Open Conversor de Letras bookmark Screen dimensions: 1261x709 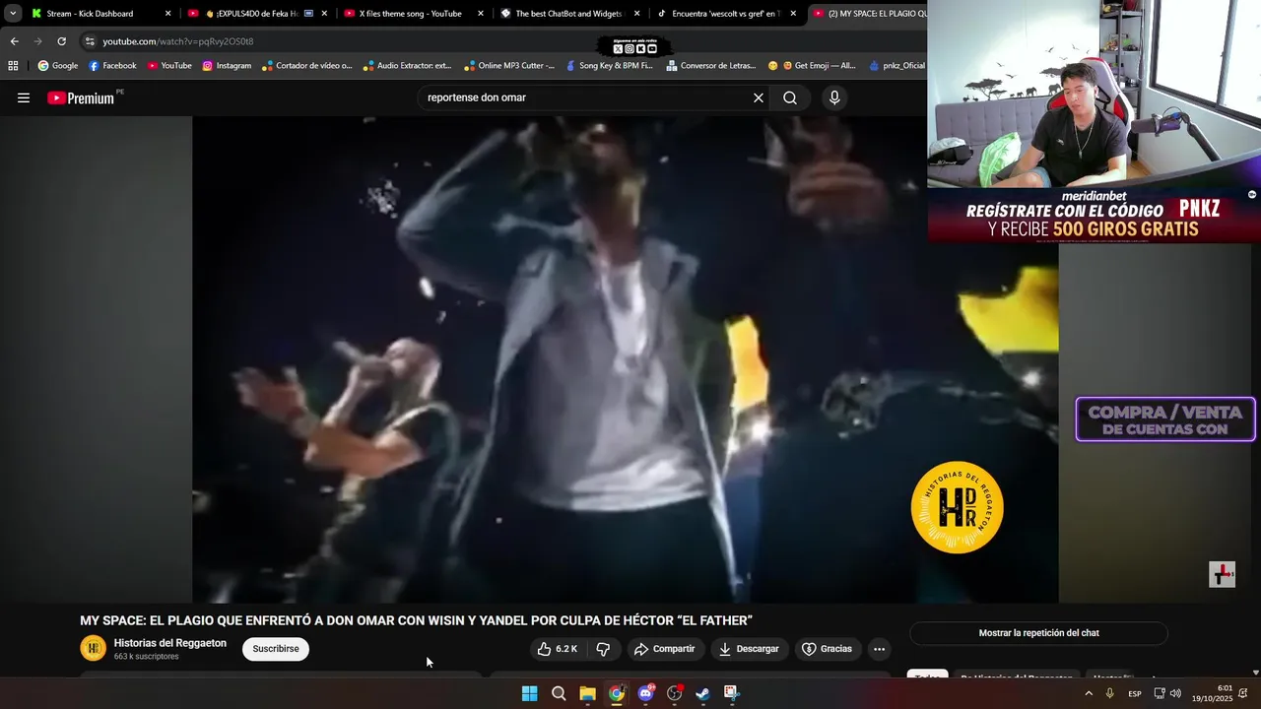click(x=710, y=66)
